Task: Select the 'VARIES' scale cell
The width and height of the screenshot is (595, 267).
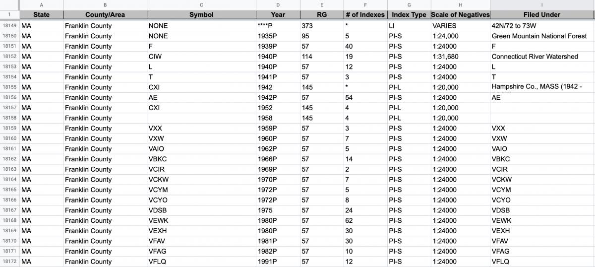Action: click(x=444, y=26)
